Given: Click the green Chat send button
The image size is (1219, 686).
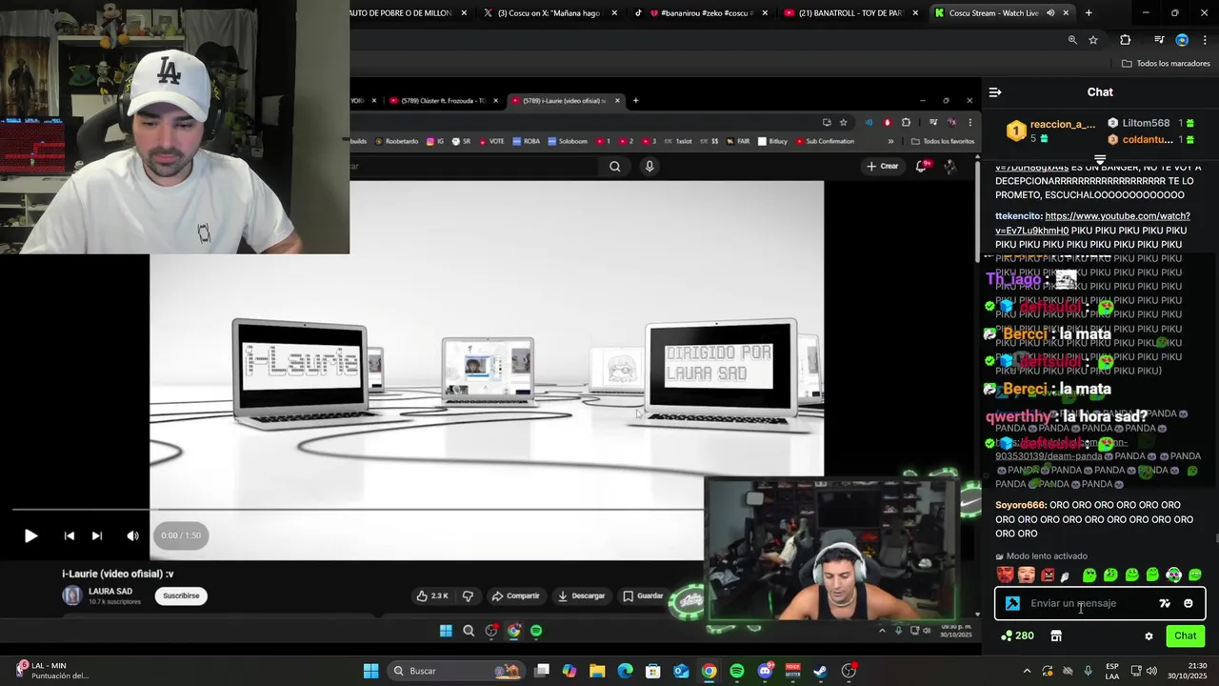Looking at the screenshot, I should pos(1185,636).
